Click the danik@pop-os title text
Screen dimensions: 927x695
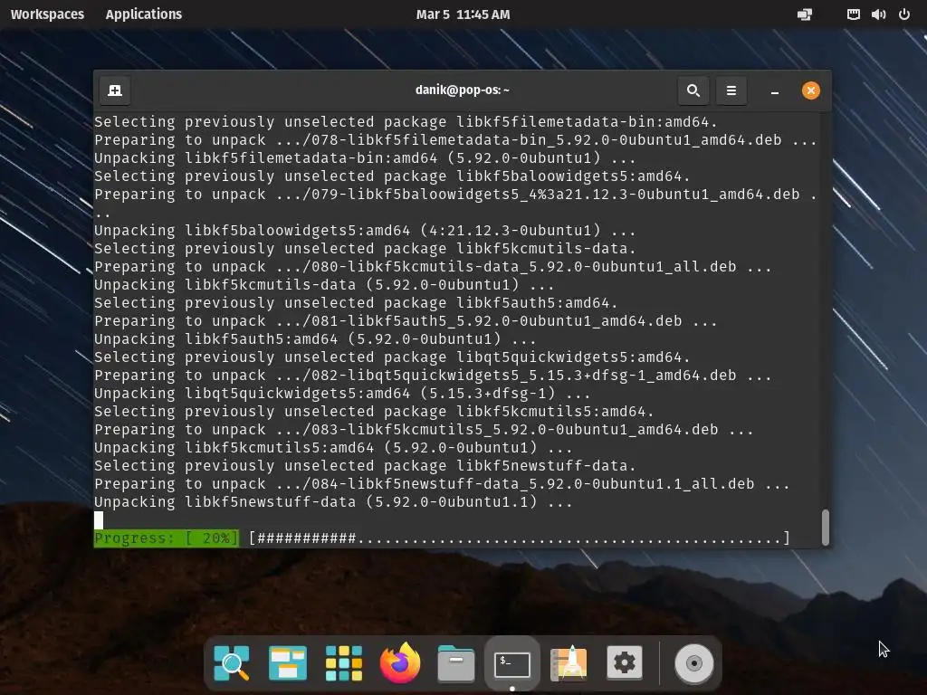pos(463,90)
